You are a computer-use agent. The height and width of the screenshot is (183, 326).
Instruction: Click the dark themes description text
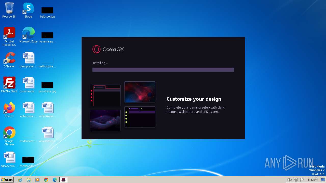(195, 110)
